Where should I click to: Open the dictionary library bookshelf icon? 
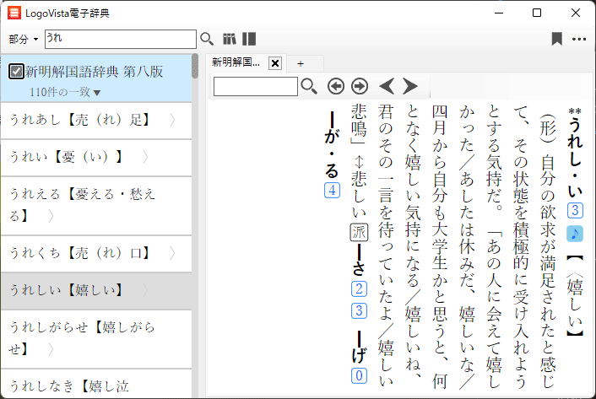(x=230, y=39)
